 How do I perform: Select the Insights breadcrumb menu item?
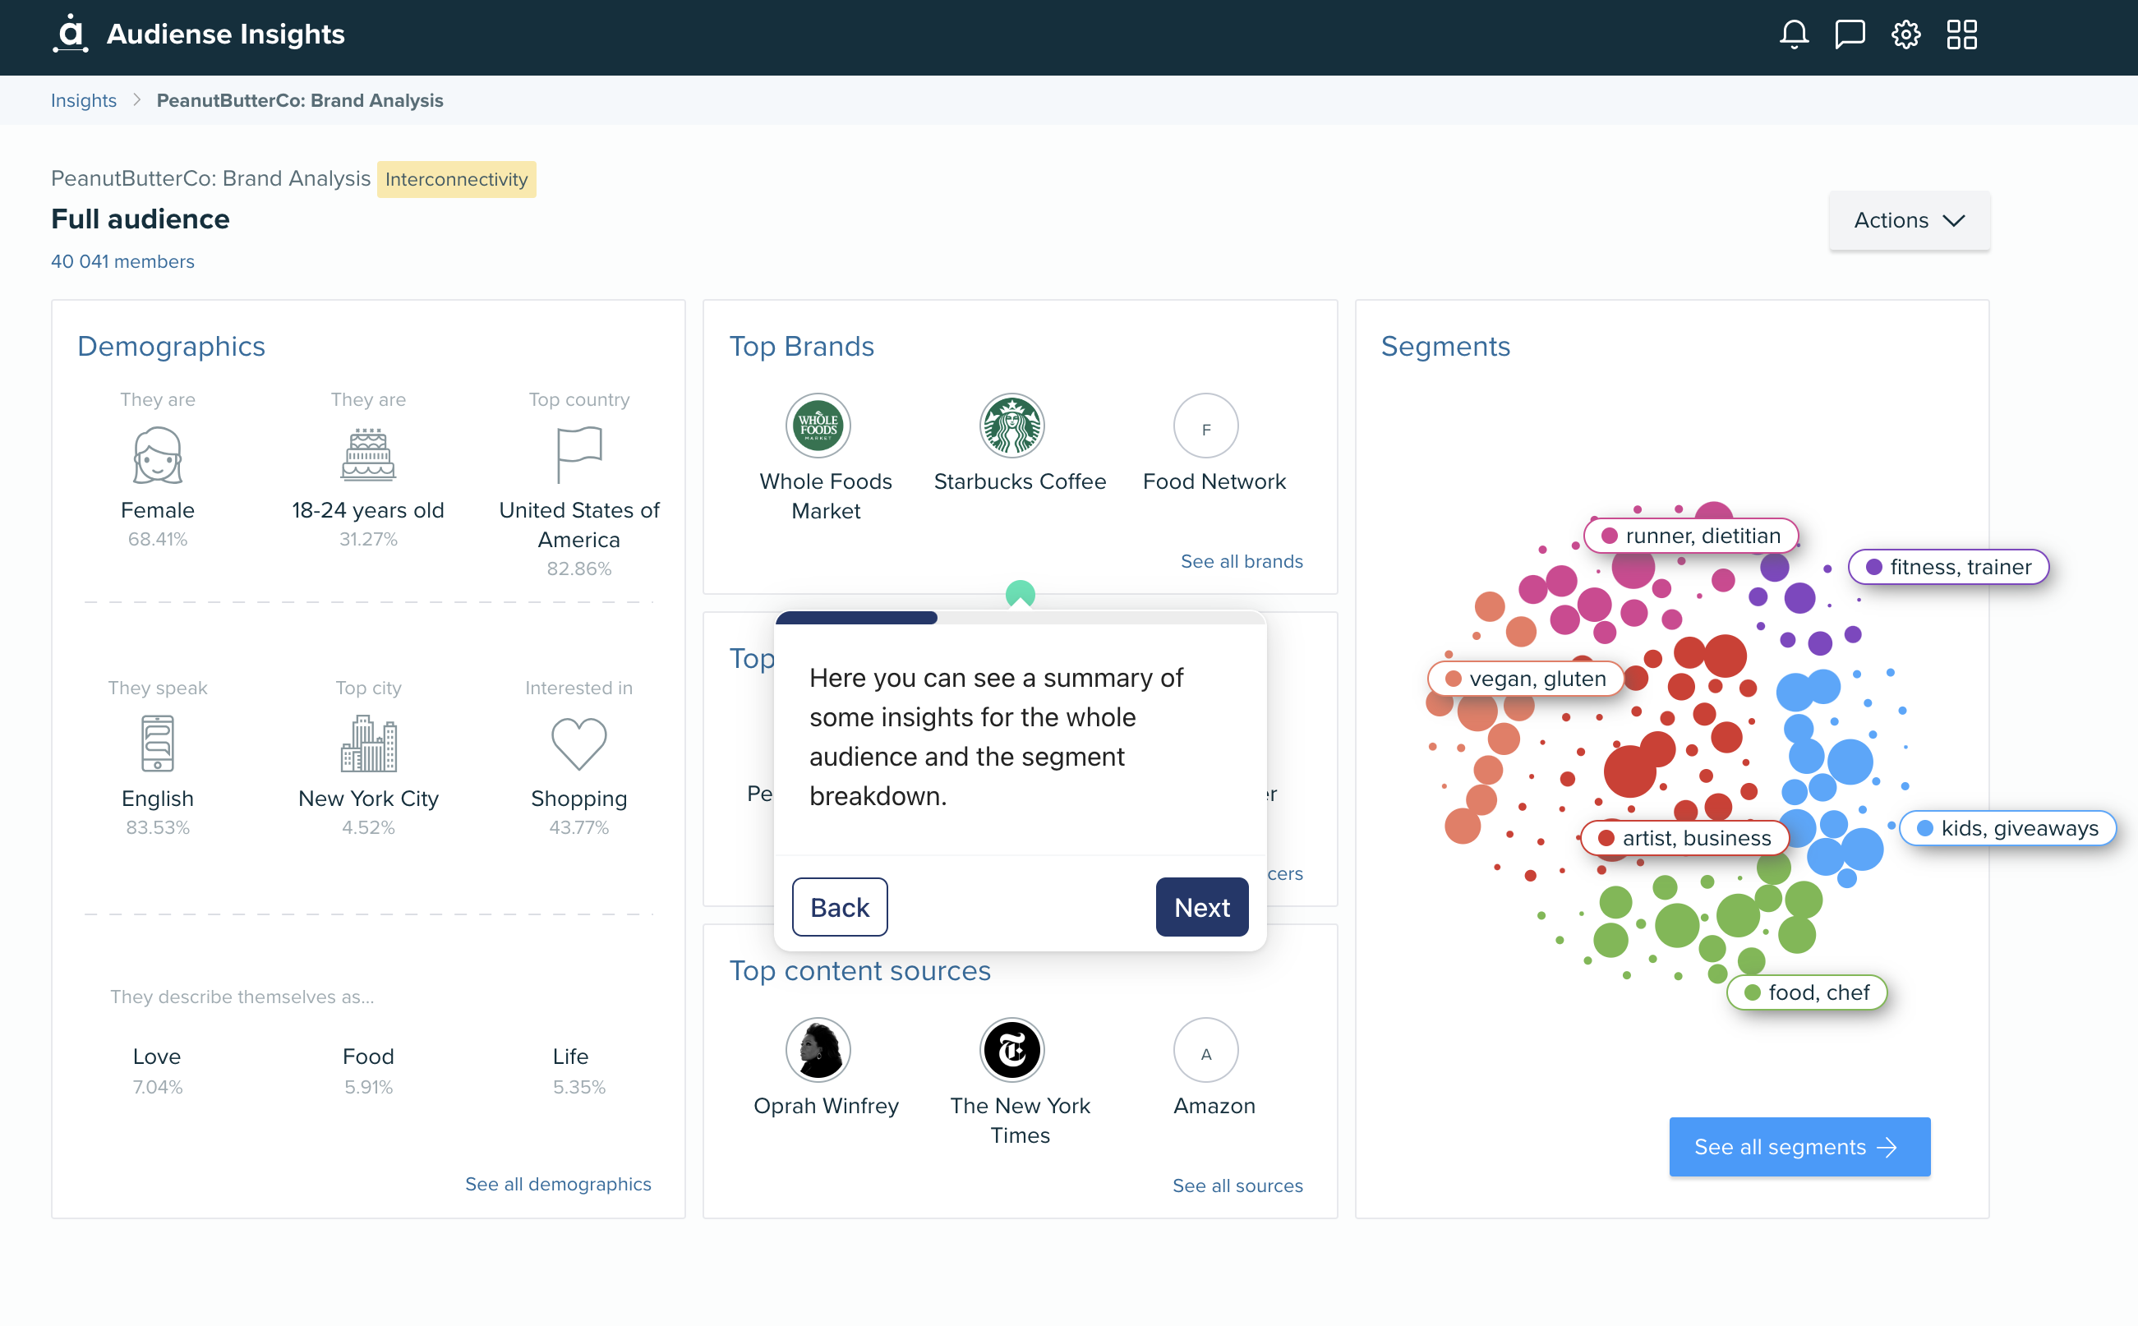pos(84,101)
